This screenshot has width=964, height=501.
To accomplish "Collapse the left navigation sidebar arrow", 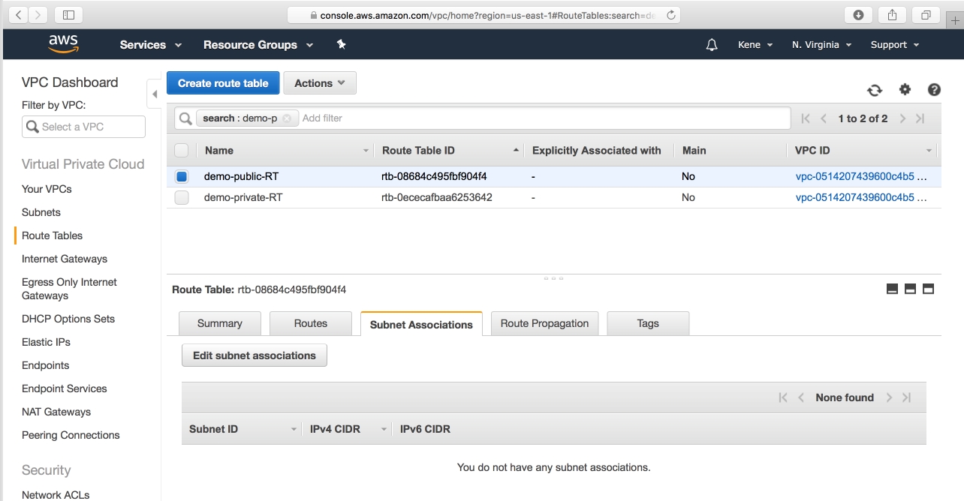I will [x=155, y=94].
